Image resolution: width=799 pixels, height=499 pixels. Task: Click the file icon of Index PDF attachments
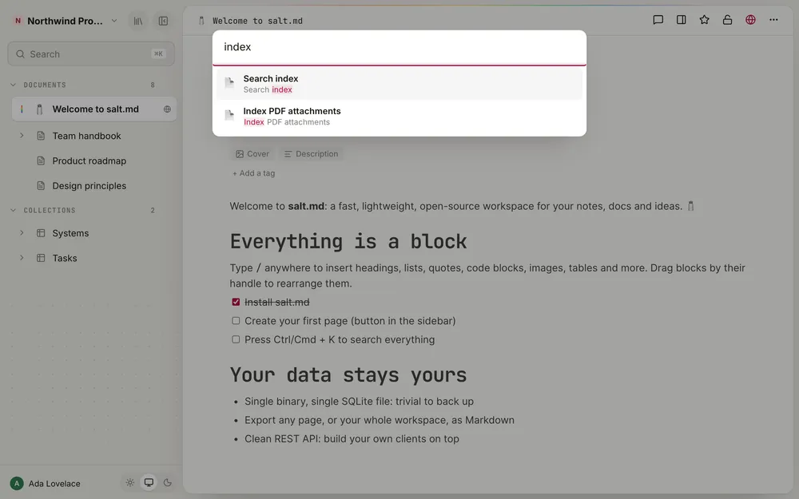(230, 116)
